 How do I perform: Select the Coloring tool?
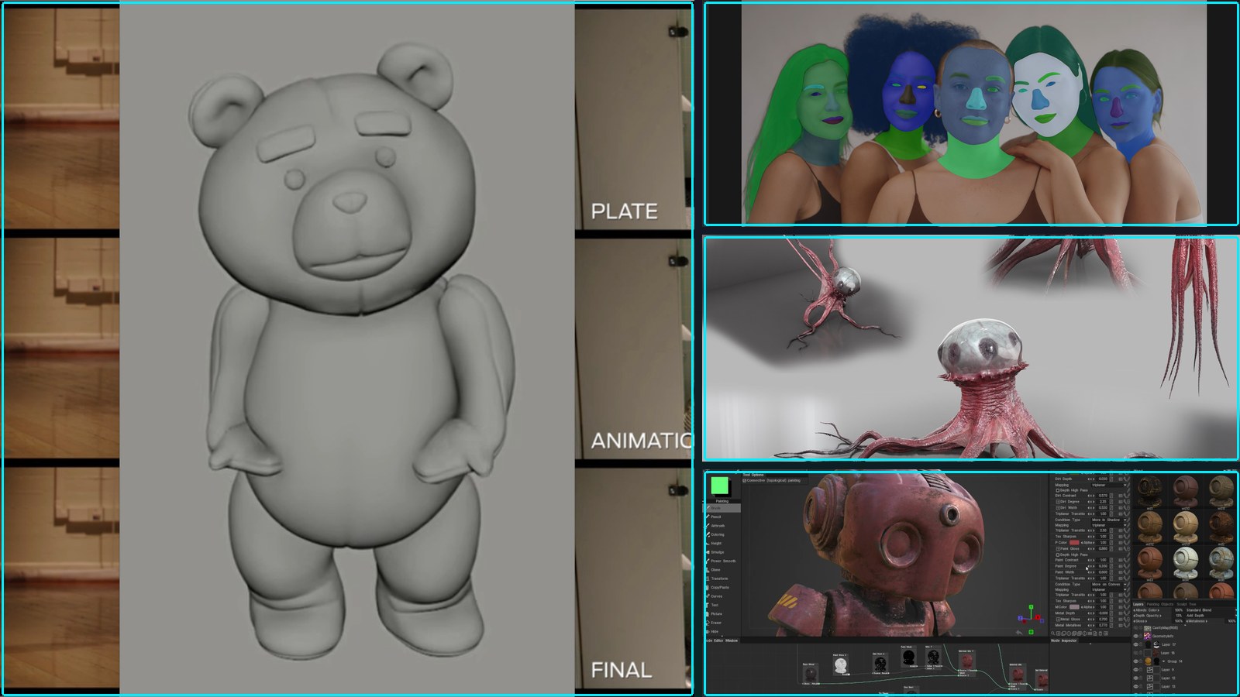(x=722, y=534)
